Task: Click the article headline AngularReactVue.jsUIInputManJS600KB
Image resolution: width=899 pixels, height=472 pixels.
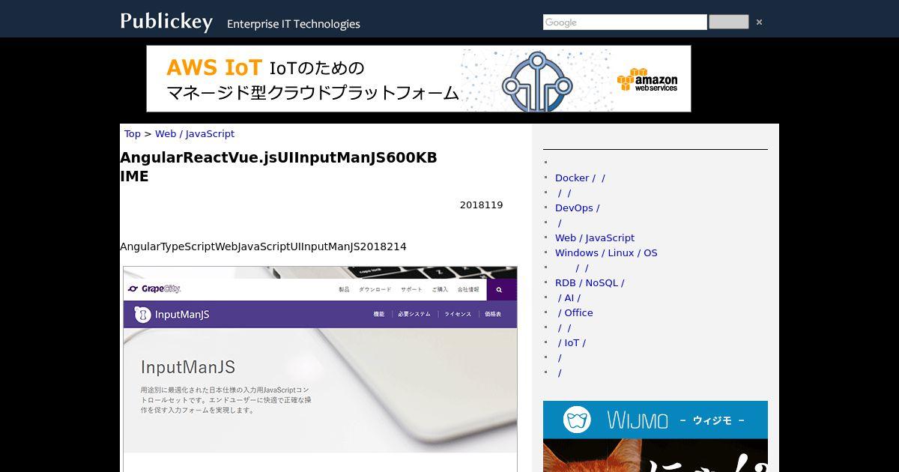Action: [279, 166]
